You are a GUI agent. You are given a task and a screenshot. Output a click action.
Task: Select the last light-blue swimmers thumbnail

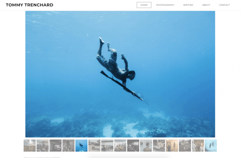211,146
